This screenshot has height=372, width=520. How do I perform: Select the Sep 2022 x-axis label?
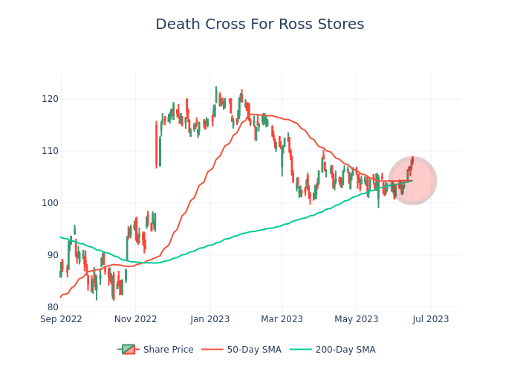(61, 319)
